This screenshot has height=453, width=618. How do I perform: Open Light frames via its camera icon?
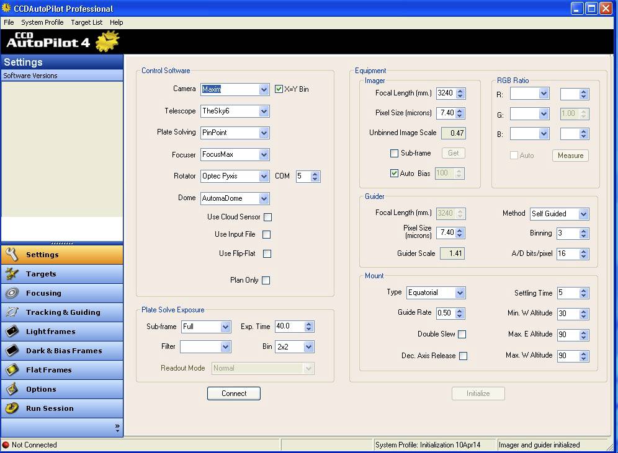coord(13,332)
